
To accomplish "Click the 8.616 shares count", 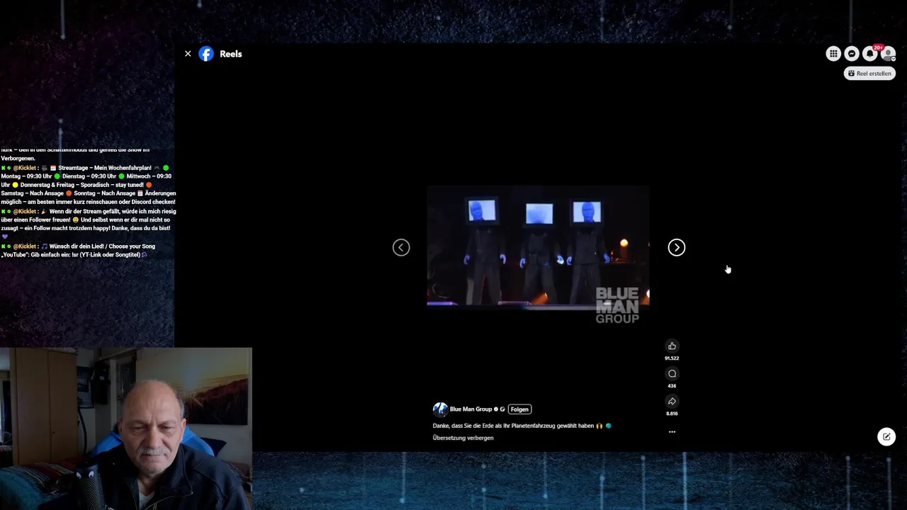I will tap(672, 414).
